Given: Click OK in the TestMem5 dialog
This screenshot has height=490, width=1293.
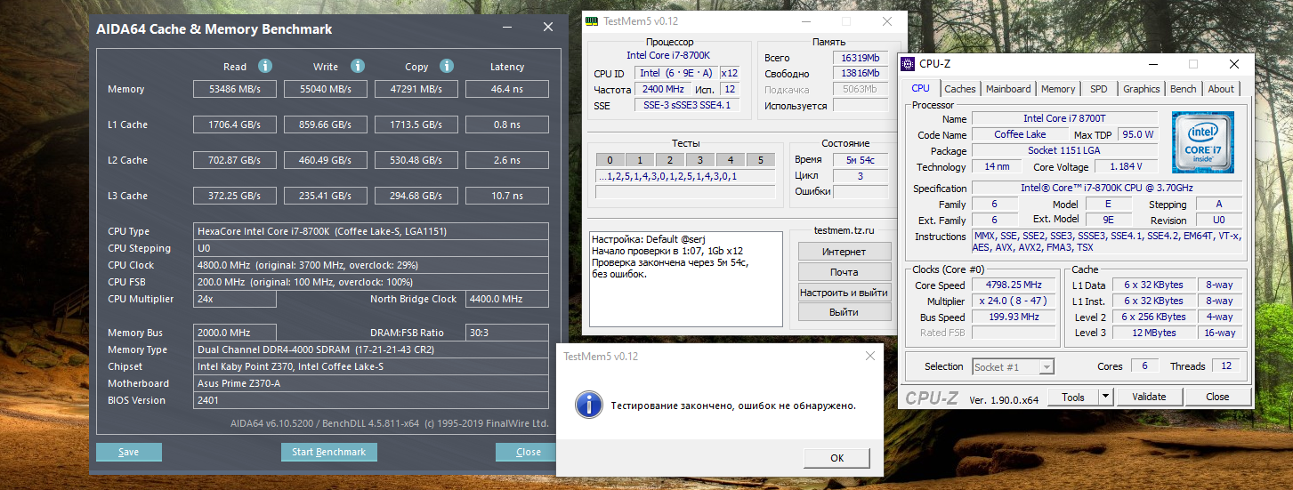Looking at the screenshot, I should tap(837, 458).
